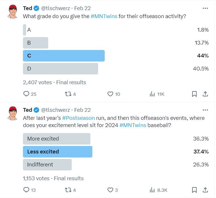Bookmark the excitement level poll tweet
This screenshot has height=198, width=216.
194,190
